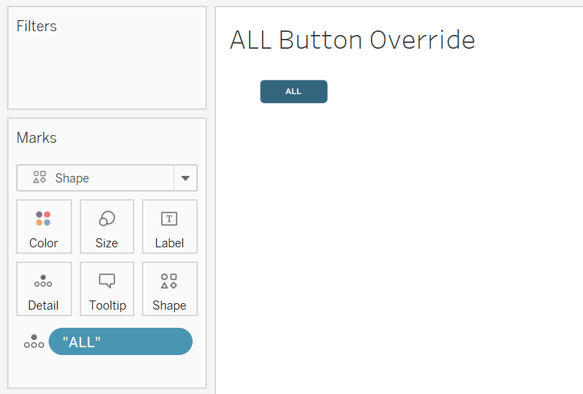Open the Color marks card
Screen dimensions: 583x394
tap(44, 227)
